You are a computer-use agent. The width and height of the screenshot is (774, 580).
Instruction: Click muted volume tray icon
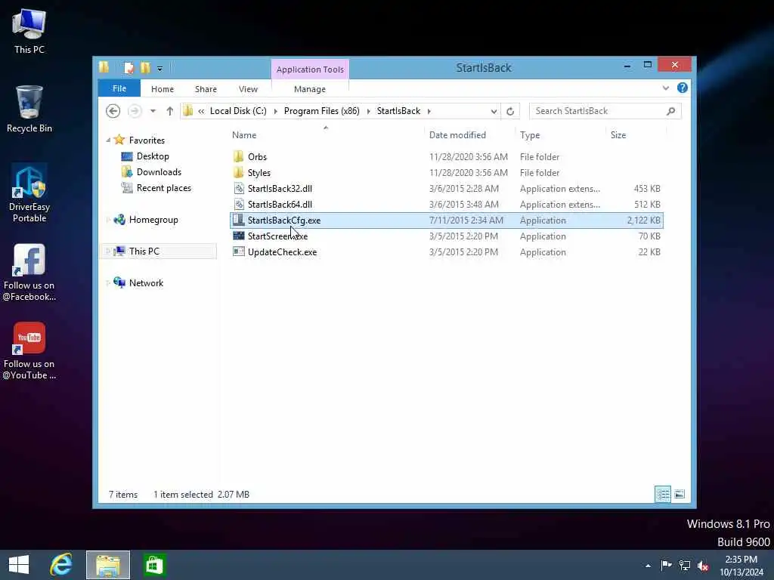[x=704, y=565]
